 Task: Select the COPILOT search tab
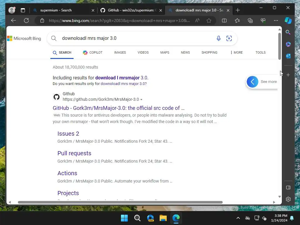coord(93,53)
